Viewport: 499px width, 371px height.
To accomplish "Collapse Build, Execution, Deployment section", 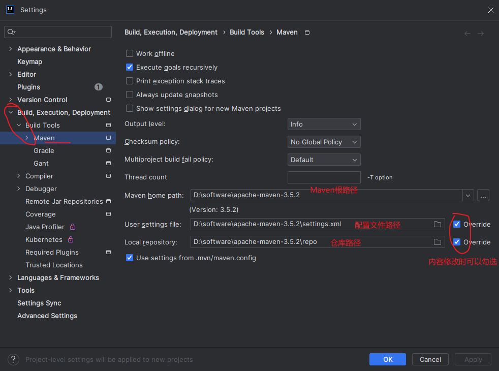I will (11, 112).
